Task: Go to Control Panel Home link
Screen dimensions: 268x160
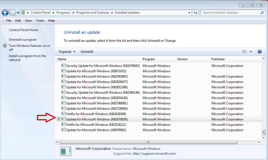Action: (x=23, y=30)
